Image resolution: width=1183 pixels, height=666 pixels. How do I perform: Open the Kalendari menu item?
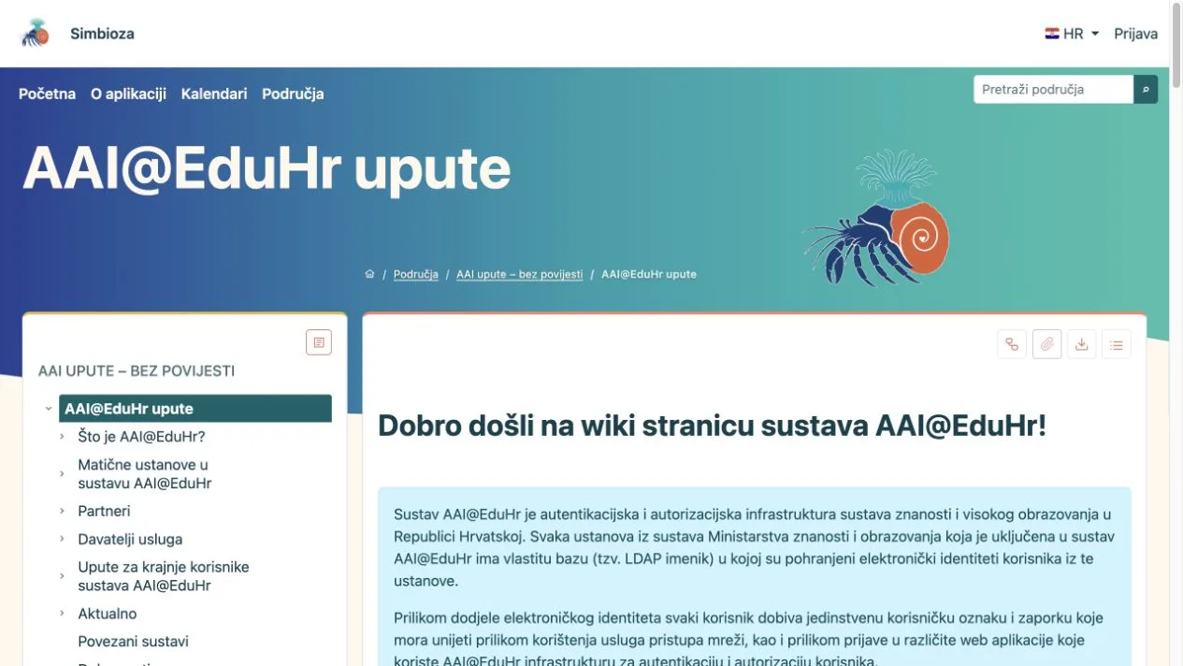click(214, 94)
